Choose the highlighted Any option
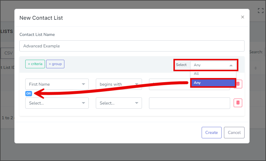Image resolution: width=266 pixels, height=161 pixels. (213, 83)
